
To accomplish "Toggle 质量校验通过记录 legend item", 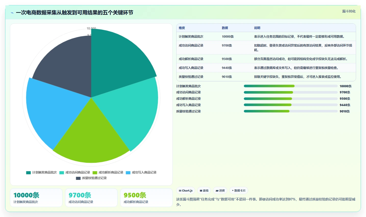I will tap(91, 178).
